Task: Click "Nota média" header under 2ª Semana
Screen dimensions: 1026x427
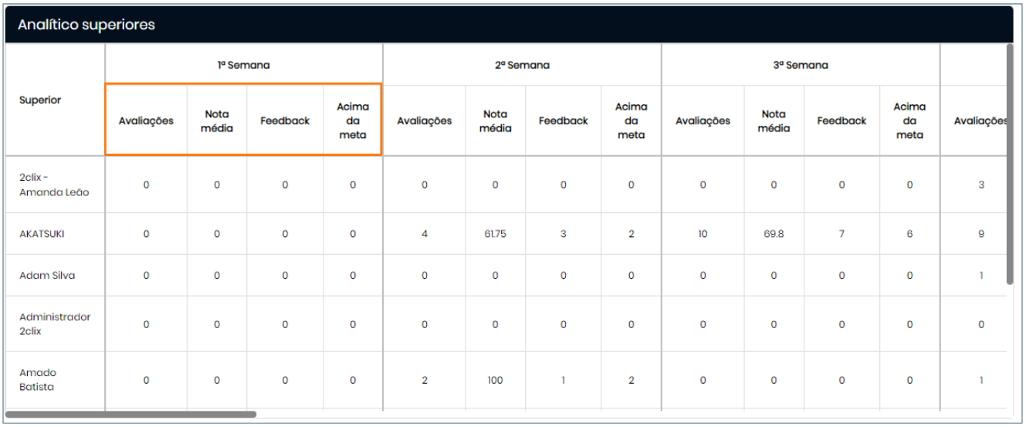Action: (496, 121)
